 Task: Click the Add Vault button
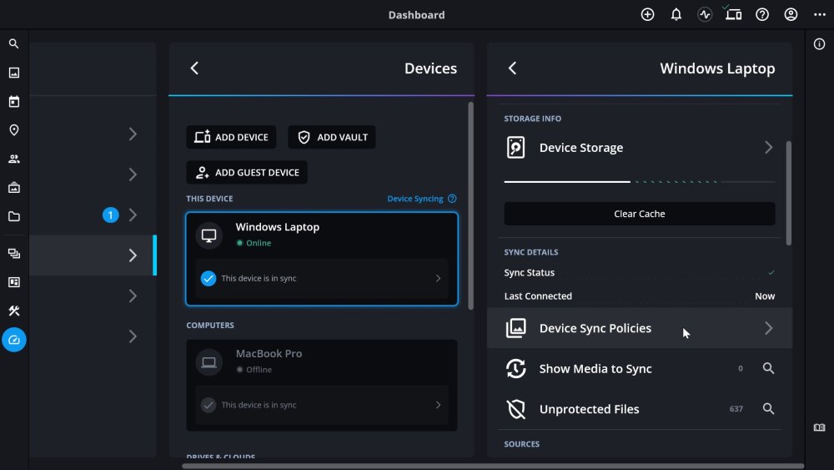(332, 138)
